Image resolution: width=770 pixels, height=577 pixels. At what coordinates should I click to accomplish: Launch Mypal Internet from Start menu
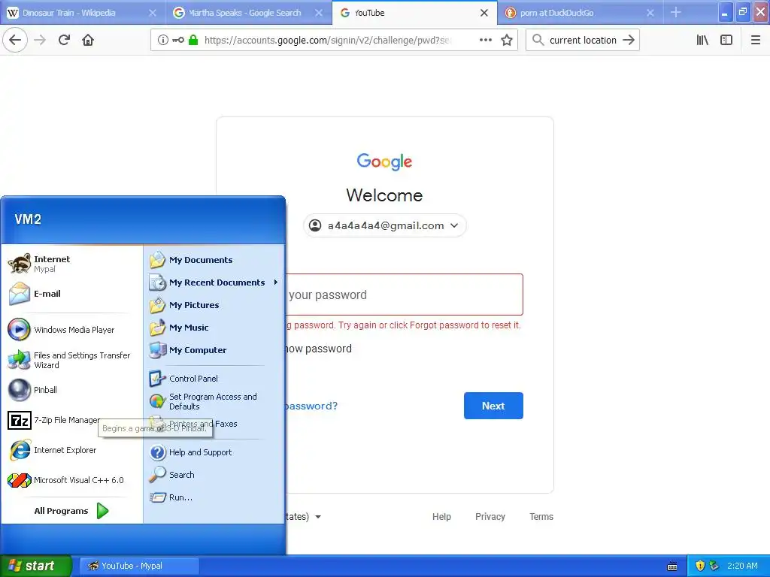click(71, 264)
